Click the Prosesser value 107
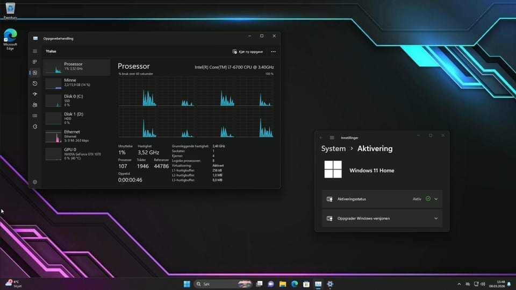516x290 pixels. [x=123, y=166]
